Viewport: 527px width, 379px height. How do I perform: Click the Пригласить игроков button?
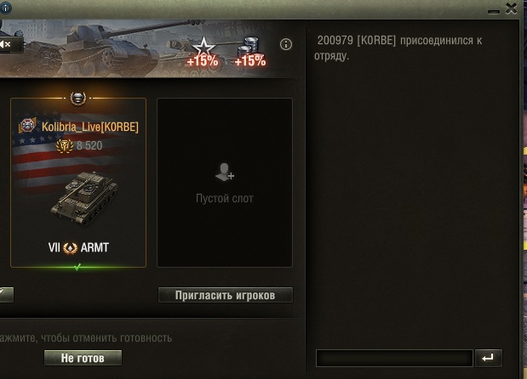tap(225, 295)
